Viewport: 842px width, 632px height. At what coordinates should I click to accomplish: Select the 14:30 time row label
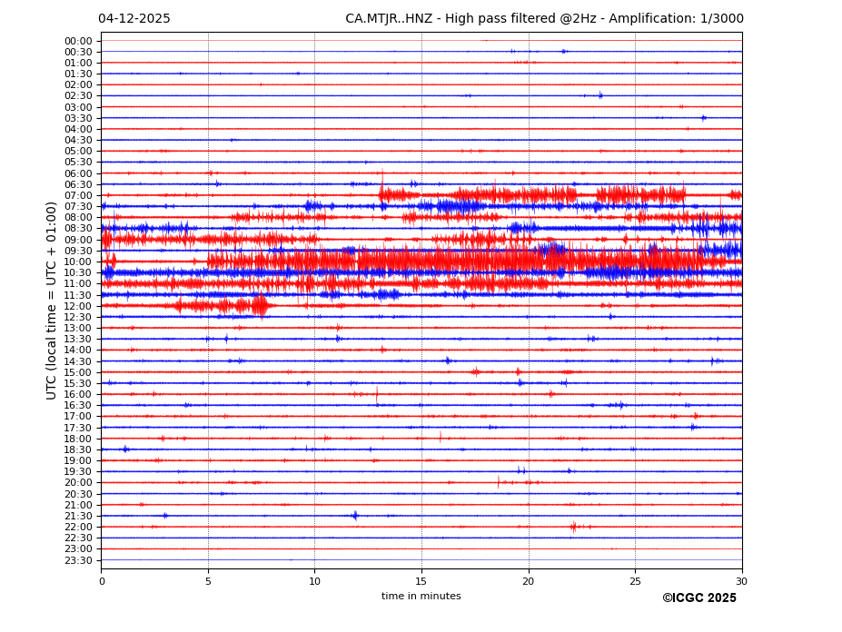78,361
